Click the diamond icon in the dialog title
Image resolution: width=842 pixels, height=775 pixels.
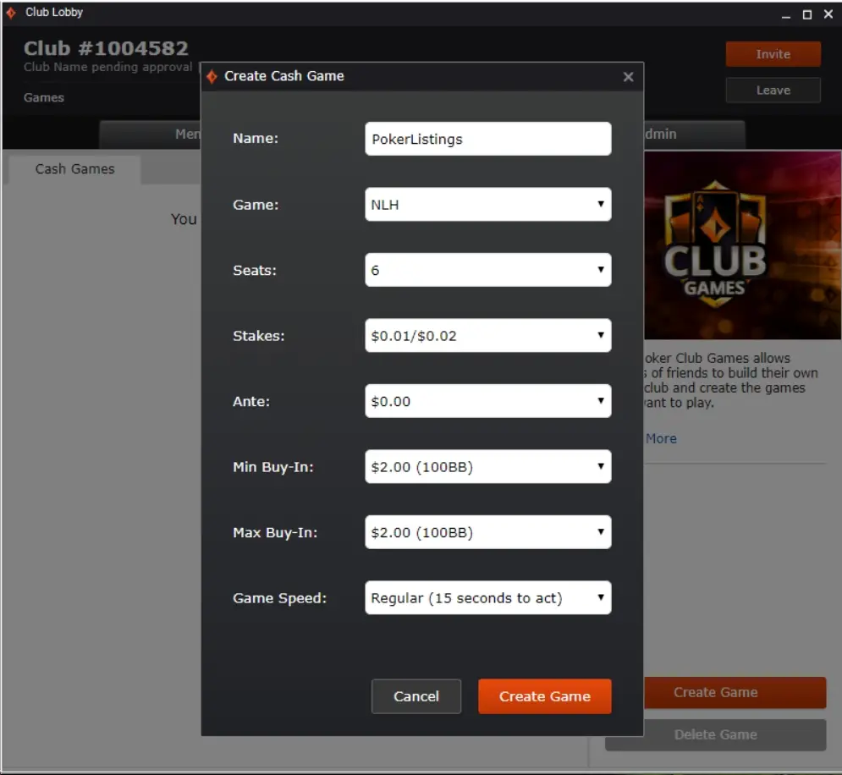tap(212, 77)
